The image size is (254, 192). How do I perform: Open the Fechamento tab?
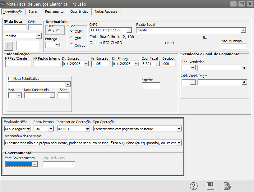click(x=54, y=11)
